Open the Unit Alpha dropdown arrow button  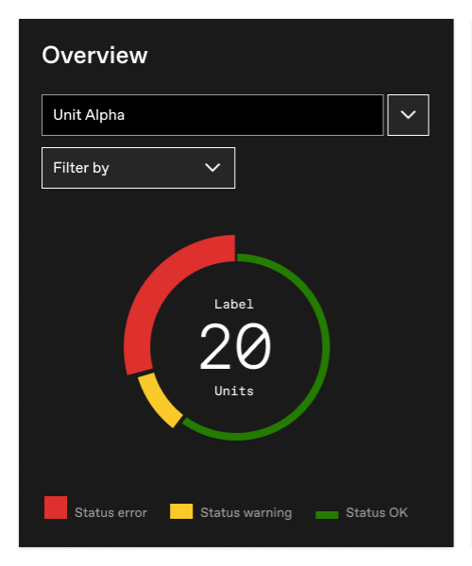click(408, 115)
